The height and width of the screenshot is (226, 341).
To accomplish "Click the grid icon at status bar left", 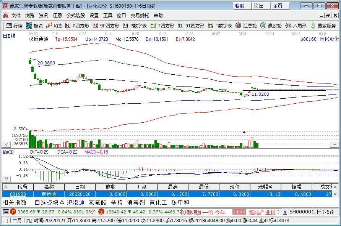I will 6,212.
